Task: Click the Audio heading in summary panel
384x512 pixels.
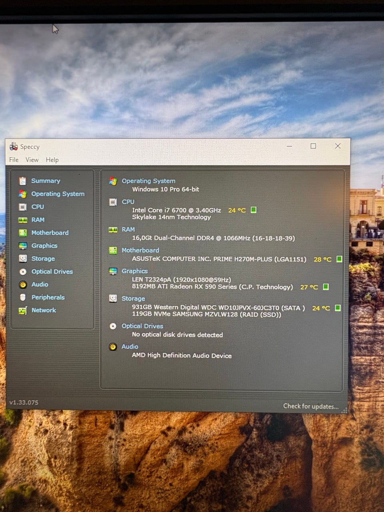Action: pos(130,346)
